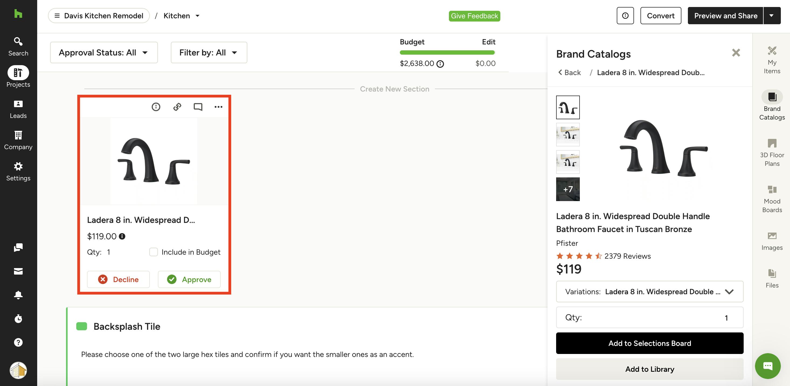The image size is (790, 386).
Task: Expand Filter by: All dropdown
Action: point(209,52)
